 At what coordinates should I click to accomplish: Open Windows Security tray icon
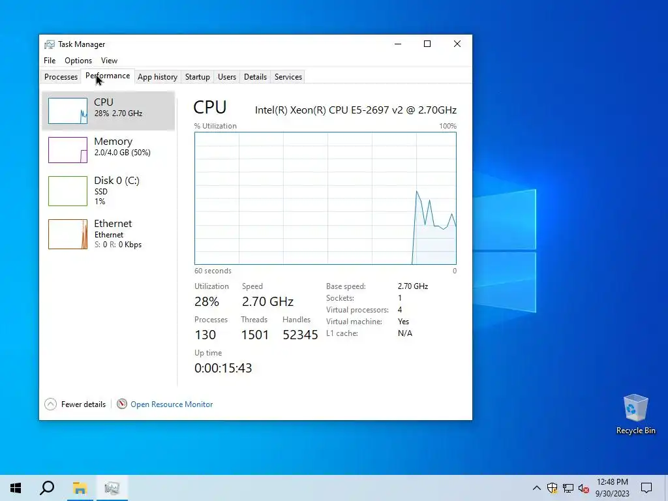pyautogui.click(x=552, y=488)
